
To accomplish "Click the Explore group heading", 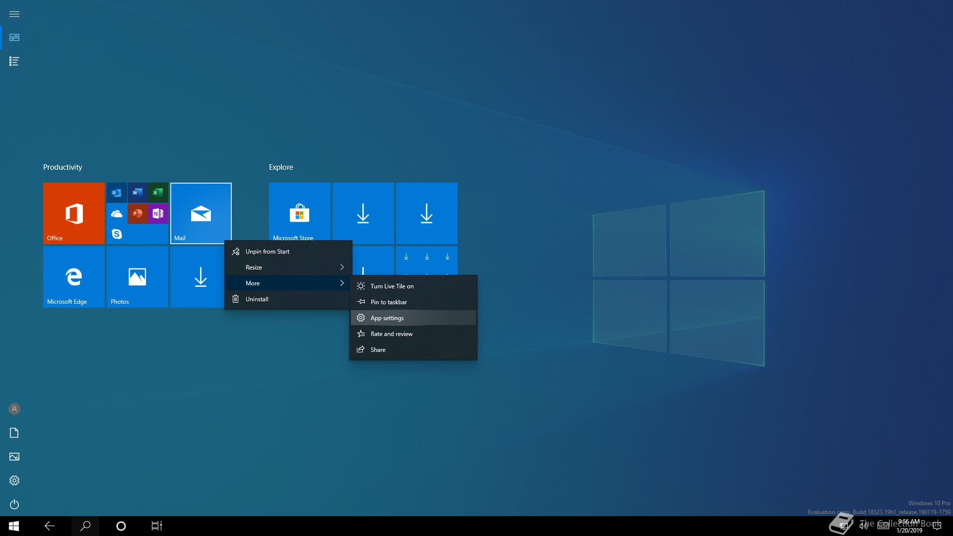I will tap(281, 167).
